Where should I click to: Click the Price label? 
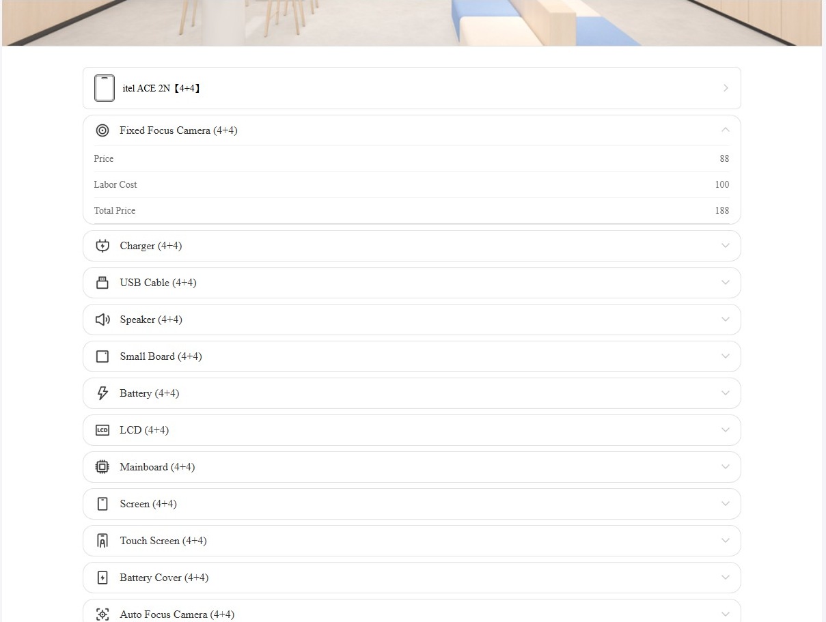pos(104,158)
